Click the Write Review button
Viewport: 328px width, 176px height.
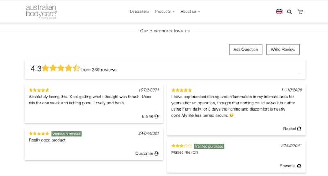click(283, 50)
